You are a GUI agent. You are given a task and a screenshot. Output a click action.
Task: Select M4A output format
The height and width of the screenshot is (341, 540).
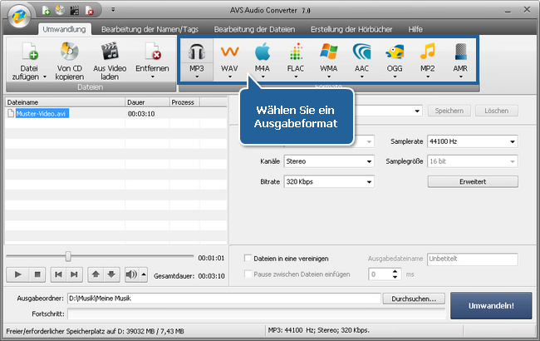[263, 59]
